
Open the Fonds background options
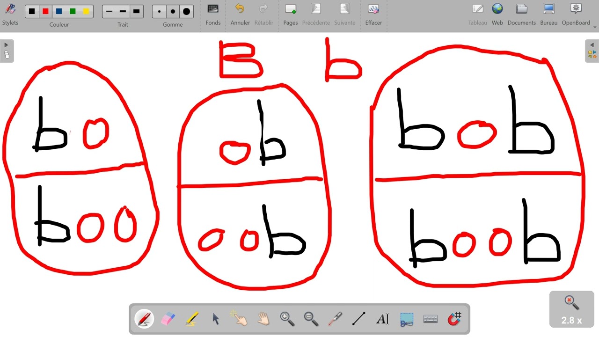point(213,14)
